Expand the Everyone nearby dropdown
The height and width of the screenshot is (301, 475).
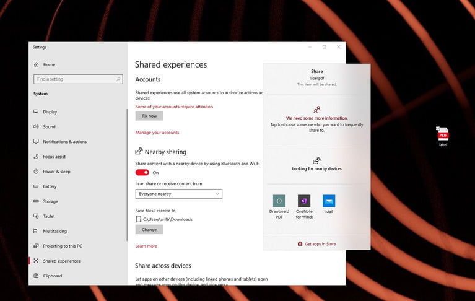pos(178,194)
